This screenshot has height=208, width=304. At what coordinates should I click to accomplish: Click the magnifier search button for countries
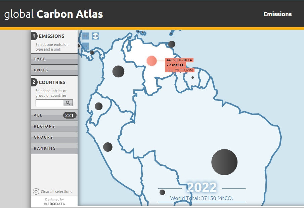point(68,103)
